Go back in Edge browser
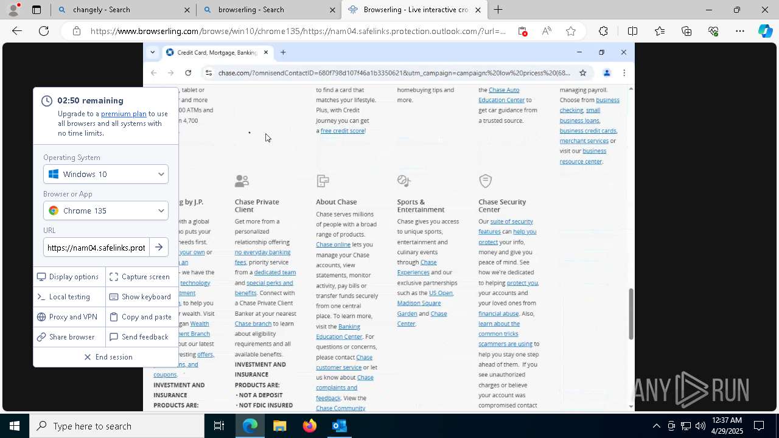 pyautogui.click(x=17, y=31)
